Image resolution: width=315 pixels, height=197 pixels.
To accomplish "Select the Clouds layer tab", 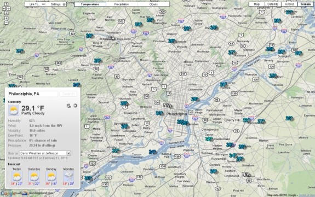I will [153, 4].
